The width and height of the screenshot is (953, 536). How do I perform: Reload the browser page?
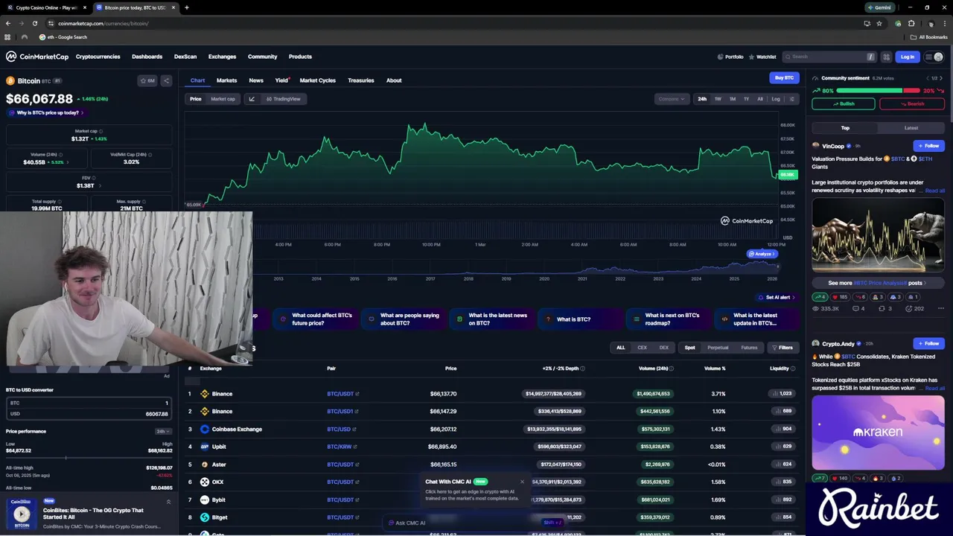coord(34,23)
